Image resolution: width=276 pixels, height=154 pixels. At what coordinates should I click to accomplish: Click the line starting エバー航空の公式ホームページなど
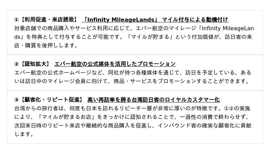tap(133, 73)
